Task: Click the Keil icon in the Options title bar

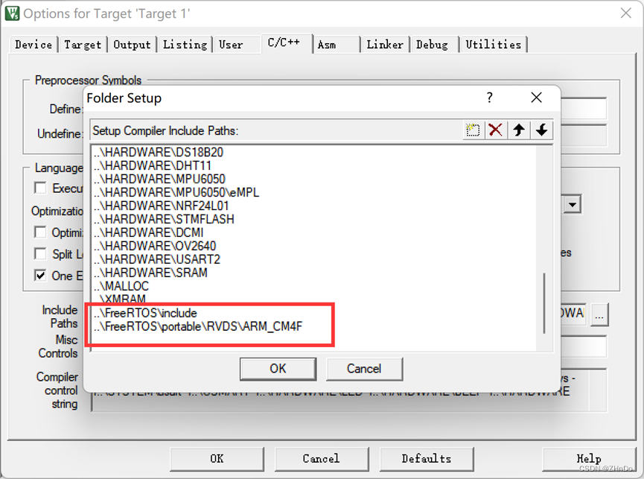Action: click(x=12, y=13)
